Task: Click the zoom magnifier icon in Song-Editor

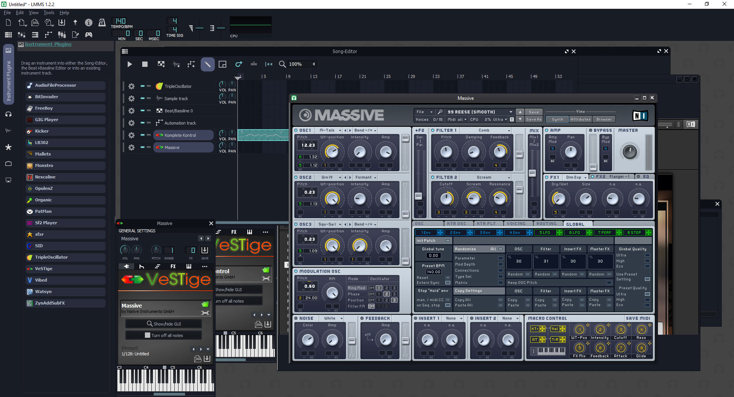Action: coord(282,64)
